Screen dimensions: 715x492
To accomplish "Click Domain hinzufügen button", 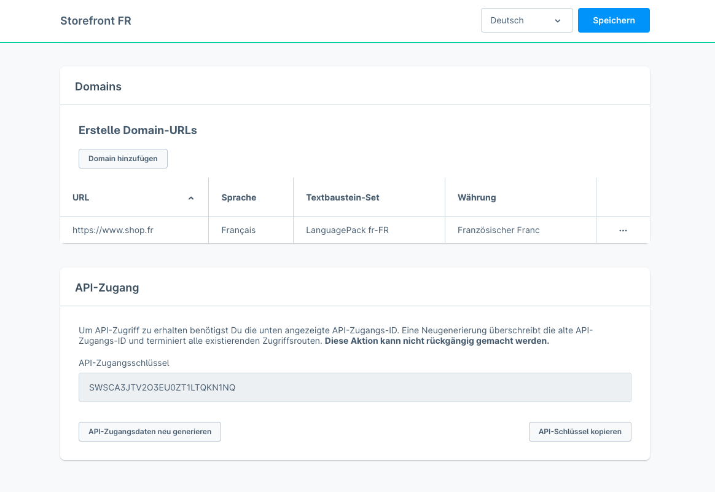I will click(123, 159).
